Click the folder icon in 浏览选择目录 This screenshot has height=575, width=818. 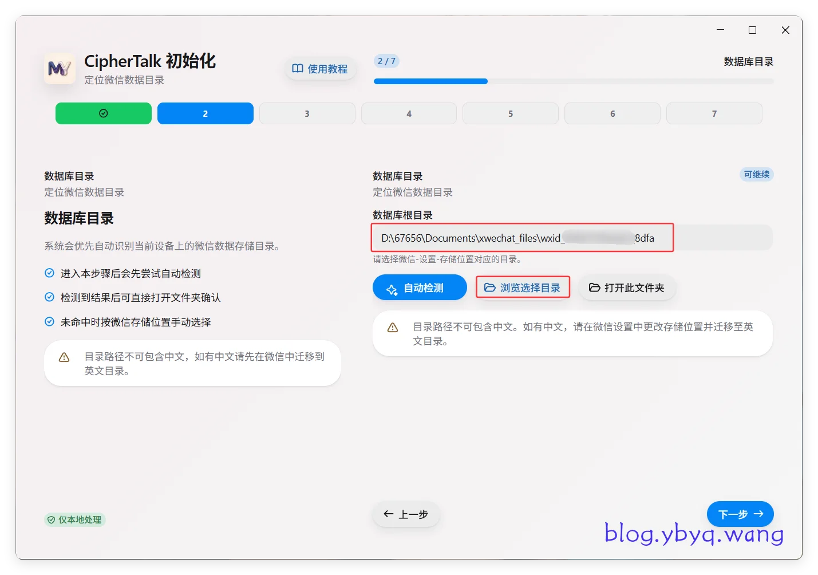[x=490, y=287]
